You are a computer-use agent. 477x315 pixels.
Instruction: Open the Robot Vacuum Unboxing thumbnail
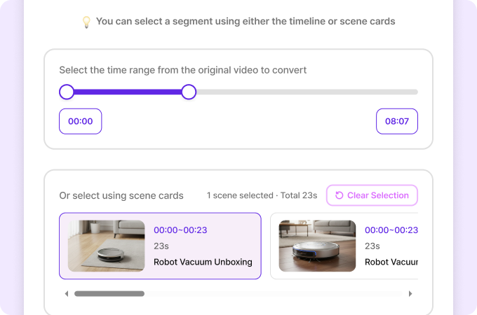click(x=106, y=246)
